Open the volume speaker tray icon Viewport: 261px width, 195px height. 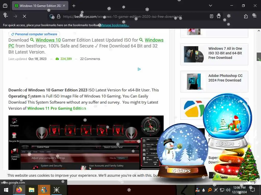[x=228, y=190]
